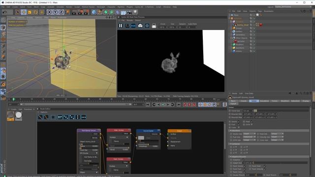Toggle the X axis lock
Viewport: 315px width, 177px height.
pos(49,12)
